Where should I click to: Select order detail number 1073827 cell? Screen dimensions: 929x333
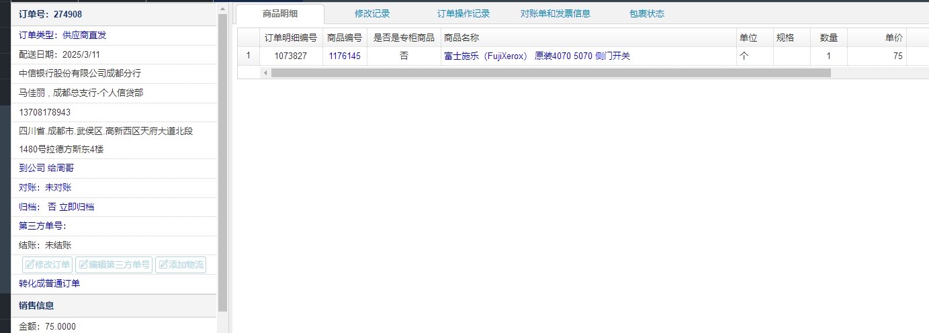click(x=291, y=56)
